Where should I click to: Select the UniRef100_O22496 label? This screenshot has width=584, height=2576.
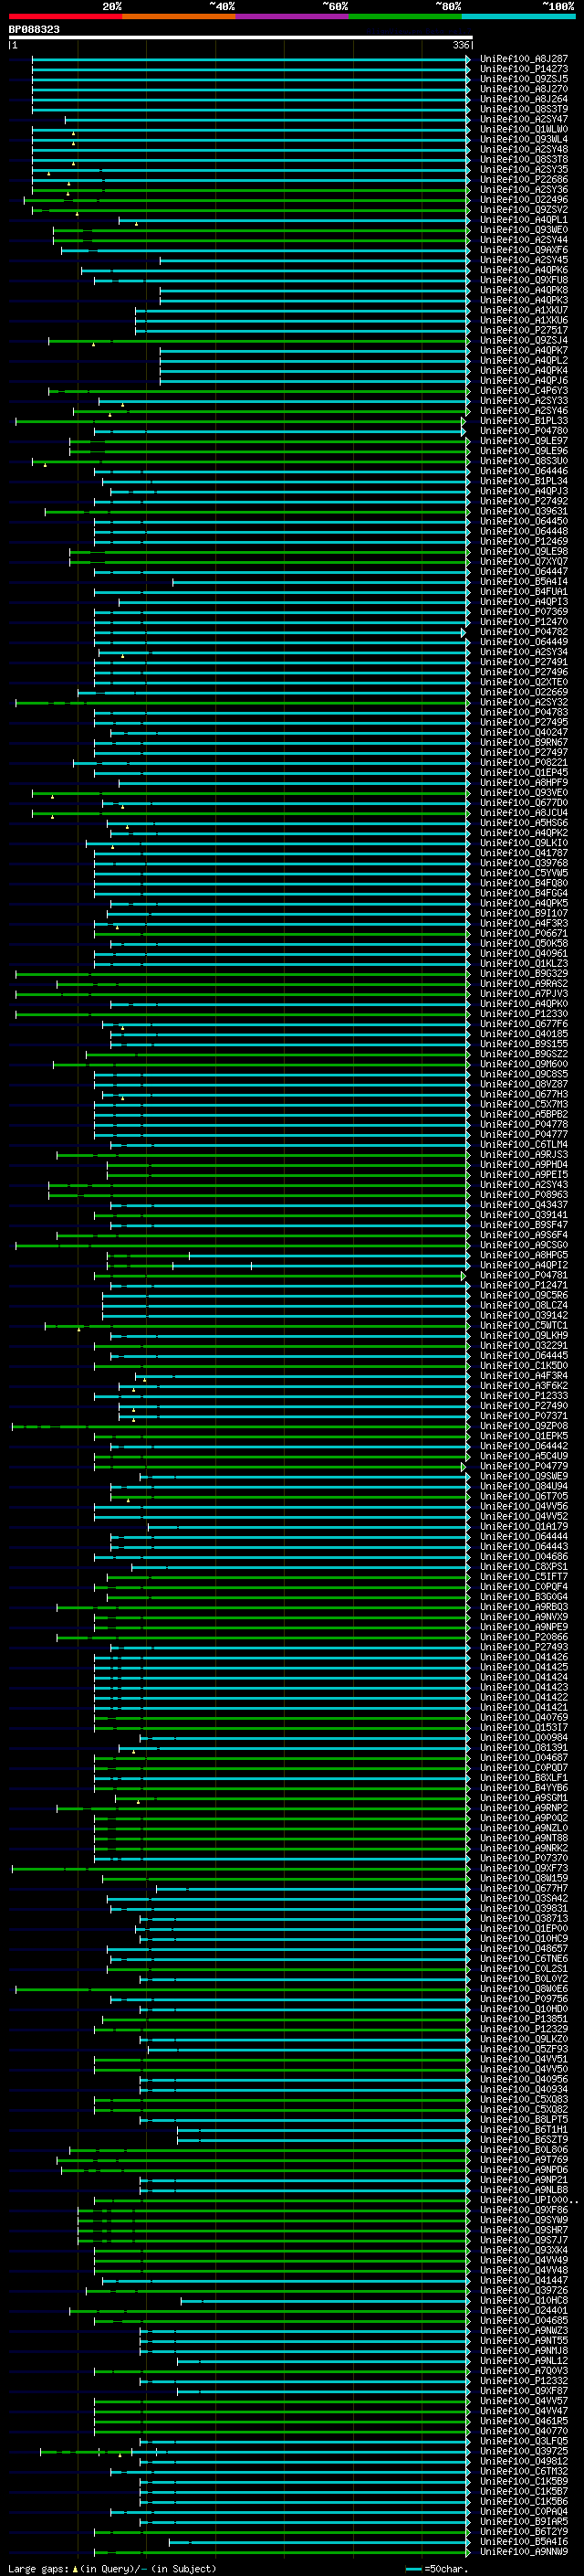524,200
